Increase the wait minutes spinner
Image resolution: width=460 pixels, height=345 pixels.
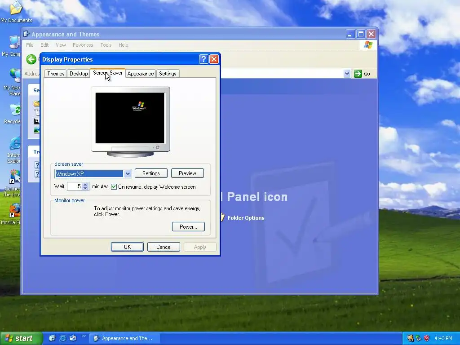point(85,185)
